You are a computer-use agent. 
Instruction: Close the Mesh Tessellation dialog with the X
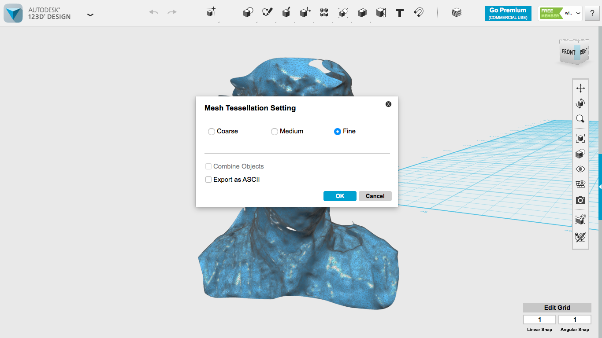pos(388,104)
